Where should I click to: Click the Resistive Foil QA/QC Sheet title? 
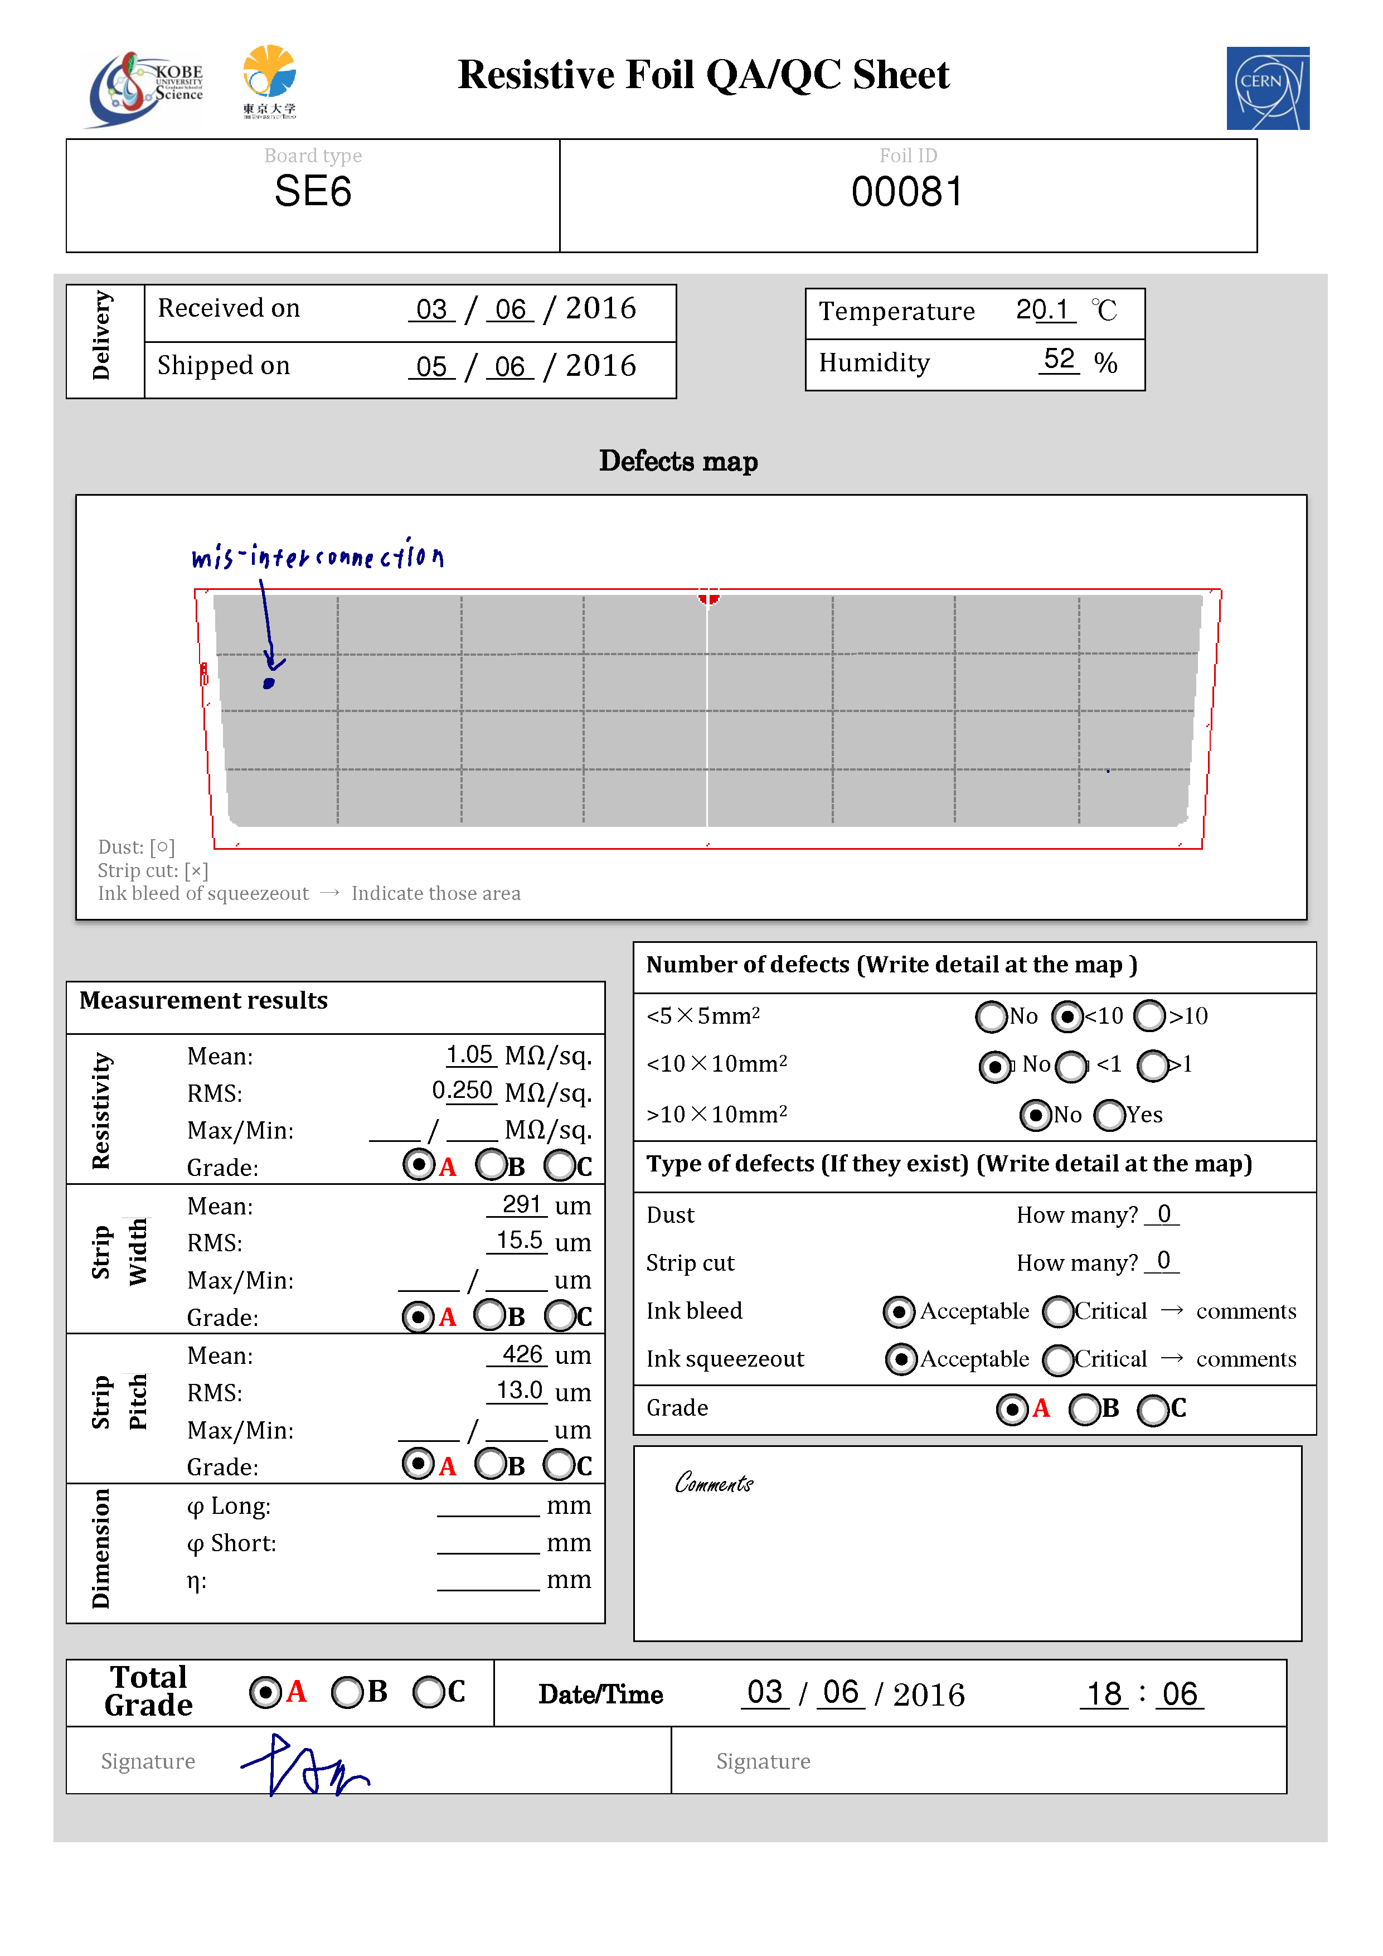tap(703, 75)
